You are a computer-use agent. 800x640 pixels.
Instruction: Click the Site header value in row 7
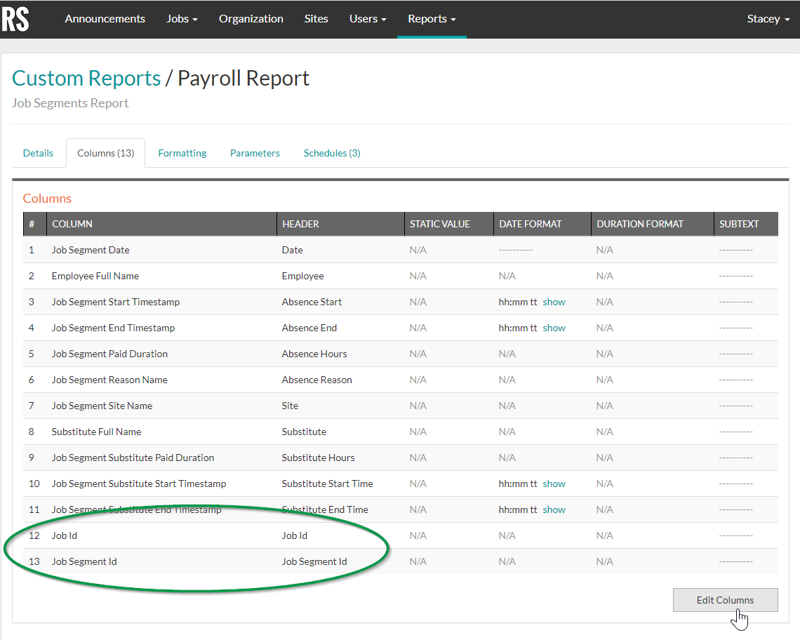[x=290, y=406]
